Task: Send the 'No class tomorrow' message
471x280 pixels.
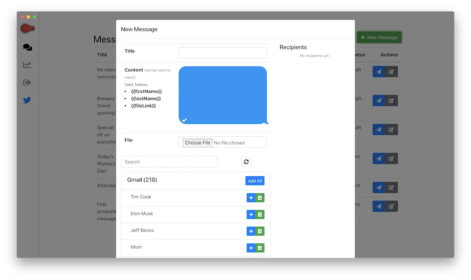Action: click(x=379, y=72)
